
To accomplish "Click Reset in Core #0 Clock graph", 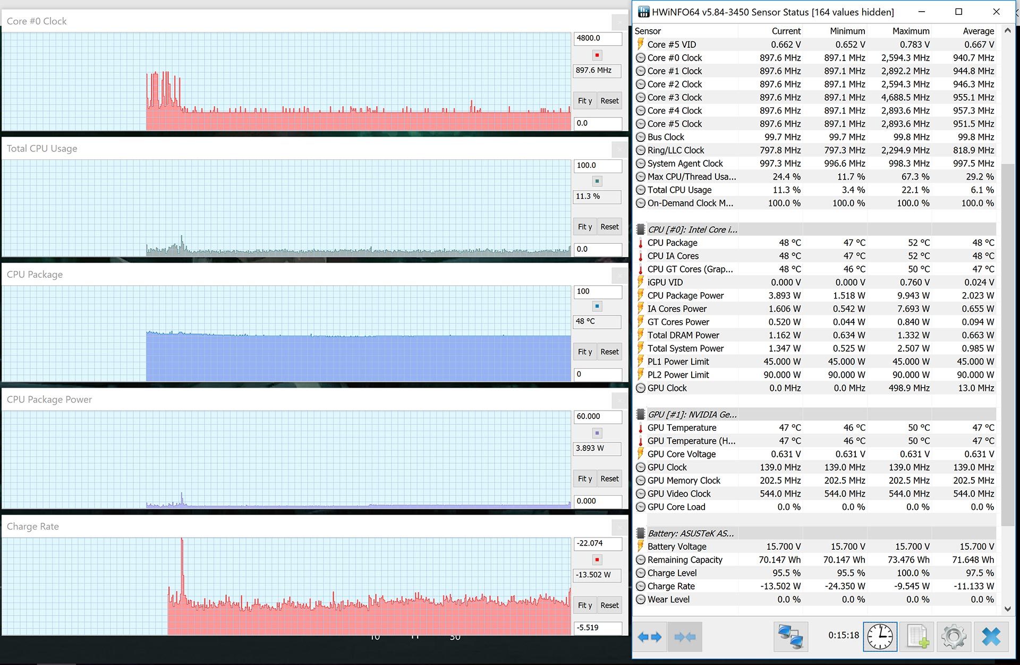I will [x=609, y=101].
